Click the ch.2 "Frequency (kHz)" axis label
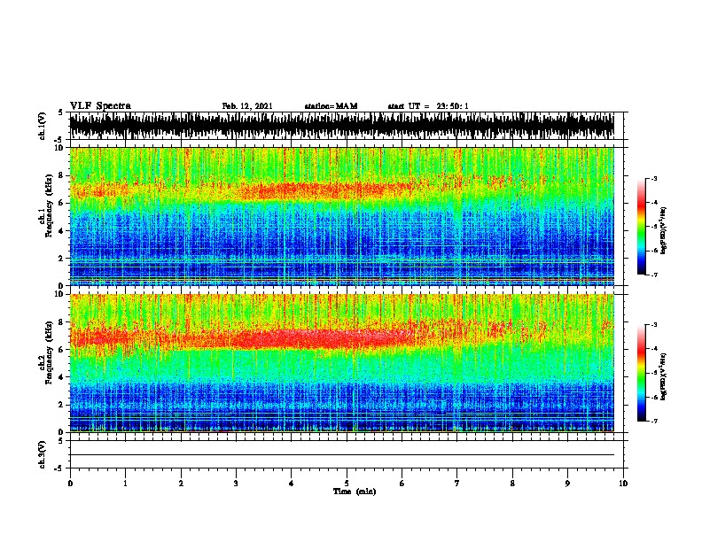This screenshot has height=542, width=702. point(49,352)
